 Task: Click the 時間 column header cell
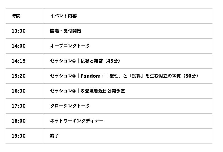pos(16,16)
